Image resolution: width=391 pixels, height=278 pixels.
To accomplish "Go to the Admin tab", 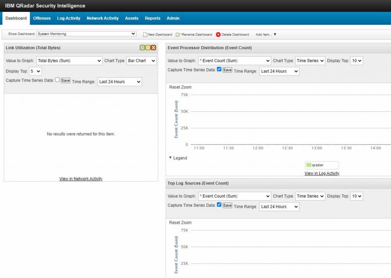I will 173,18.
